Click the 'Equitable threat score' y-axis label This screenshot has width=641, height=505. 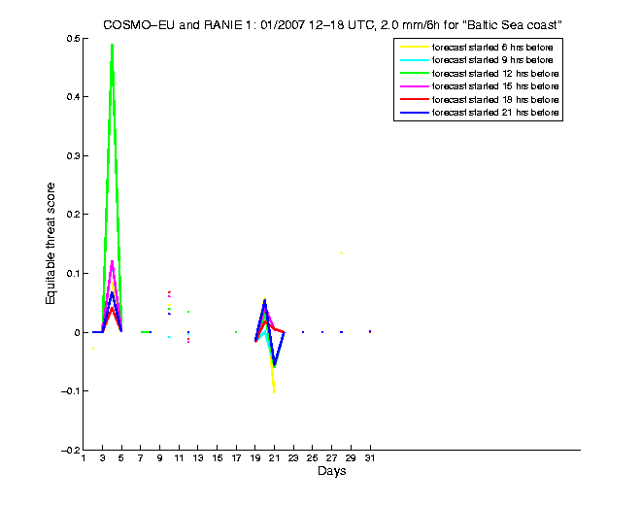point(51,243)
